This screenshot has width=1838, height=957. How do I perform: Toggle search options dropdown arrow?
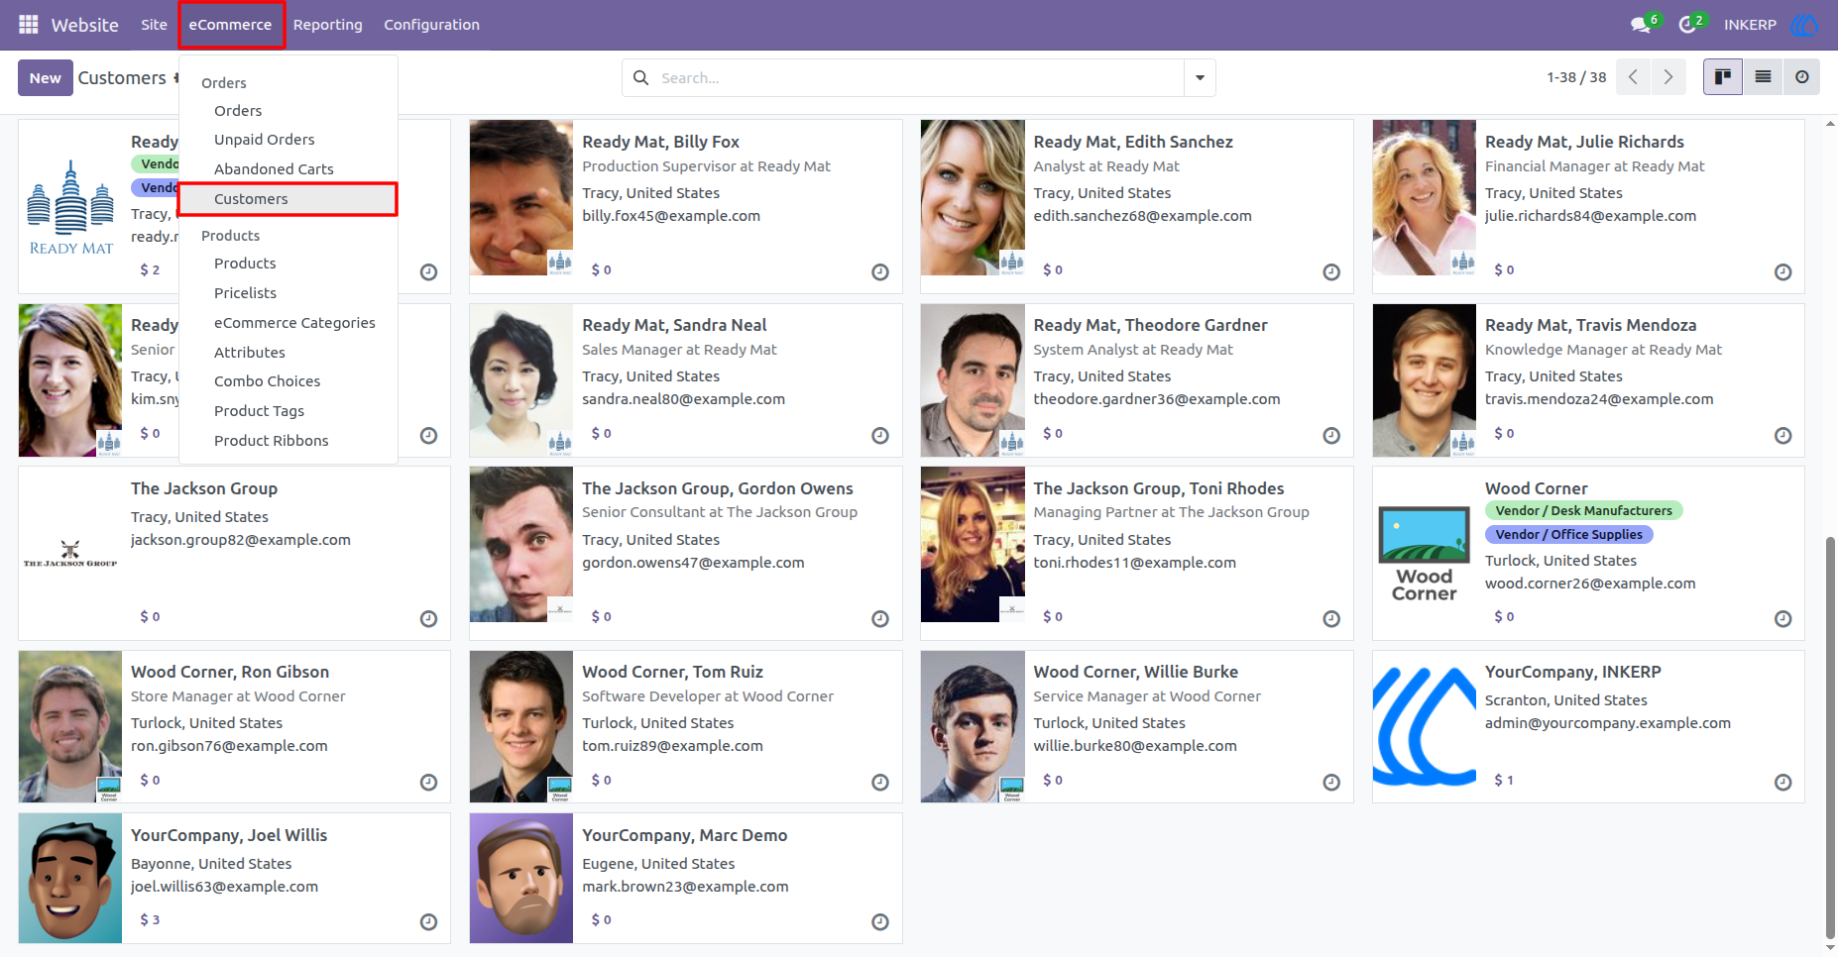tap(1200, 77)
